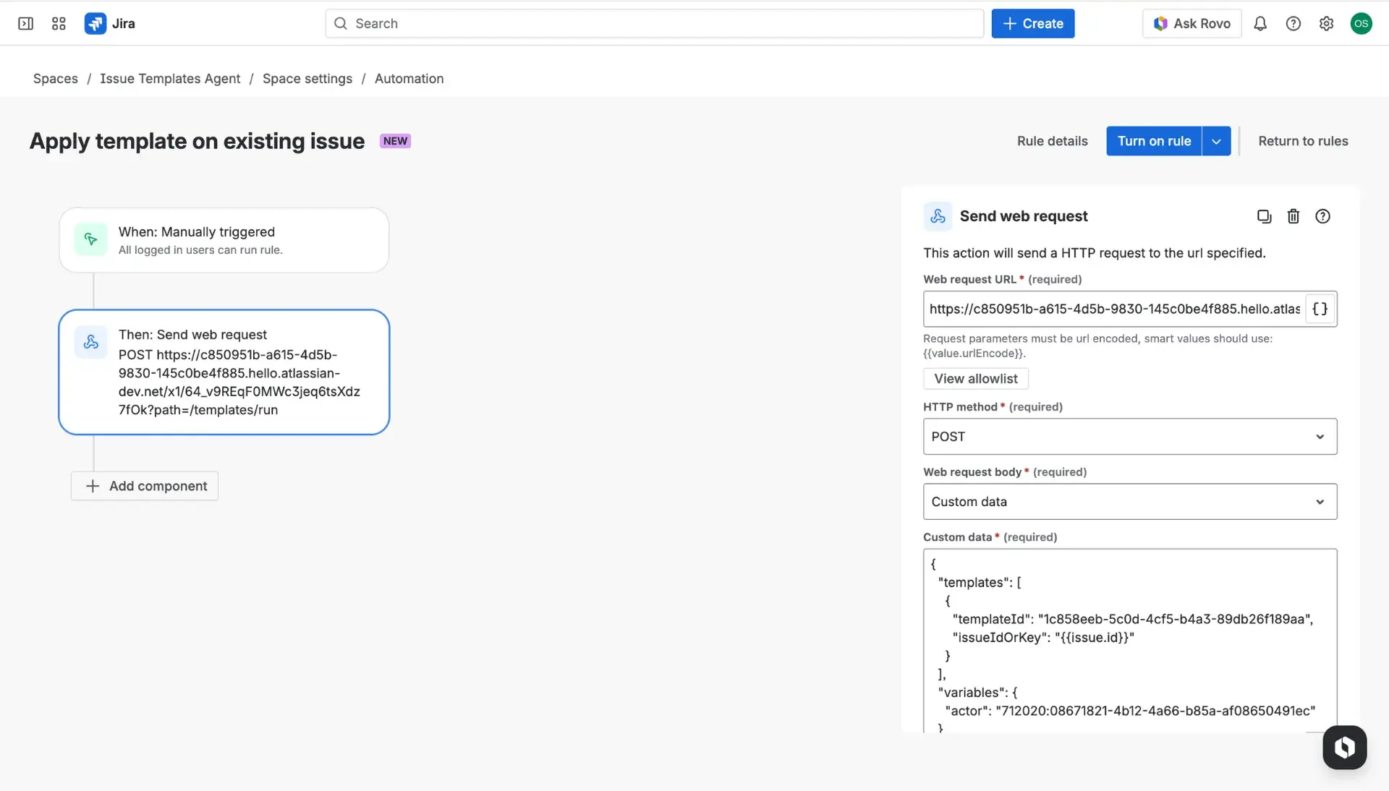The height and width of the screenshot is (791, 1389).
Task: Open help for Send web request panel
Action: point(1322,216)
